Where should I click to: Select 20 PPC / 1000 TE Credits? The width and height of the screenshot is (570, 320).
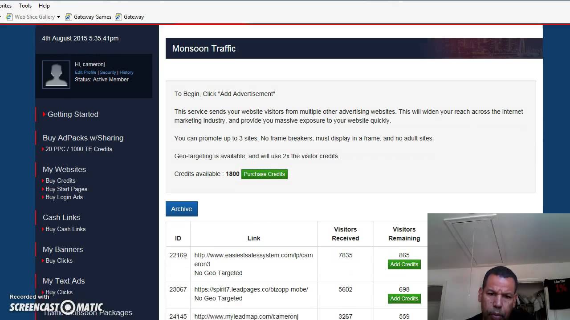point(79,149)
